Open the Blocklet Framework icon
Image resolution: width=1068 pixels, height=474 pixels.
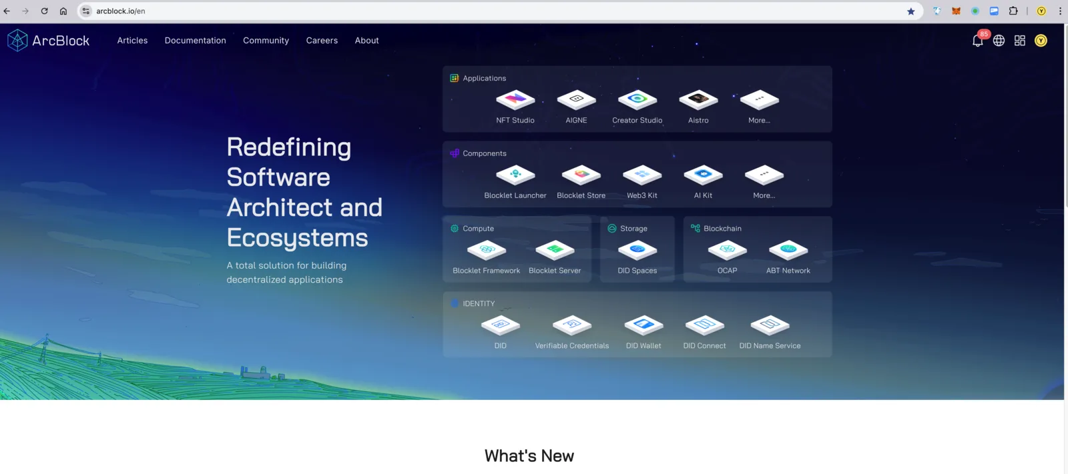click(487, 251)
